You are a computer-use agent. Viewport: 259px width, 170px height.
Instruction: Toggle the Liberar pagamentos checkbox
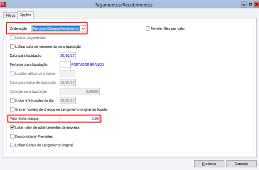point(12,38)
